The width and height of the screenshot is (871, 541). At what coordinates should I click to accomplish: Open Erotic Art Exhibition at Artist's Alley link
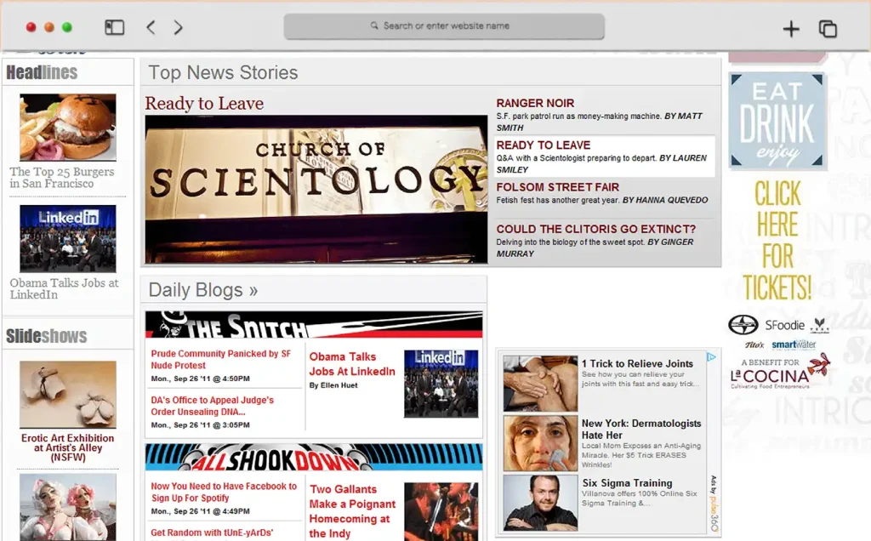68,447
